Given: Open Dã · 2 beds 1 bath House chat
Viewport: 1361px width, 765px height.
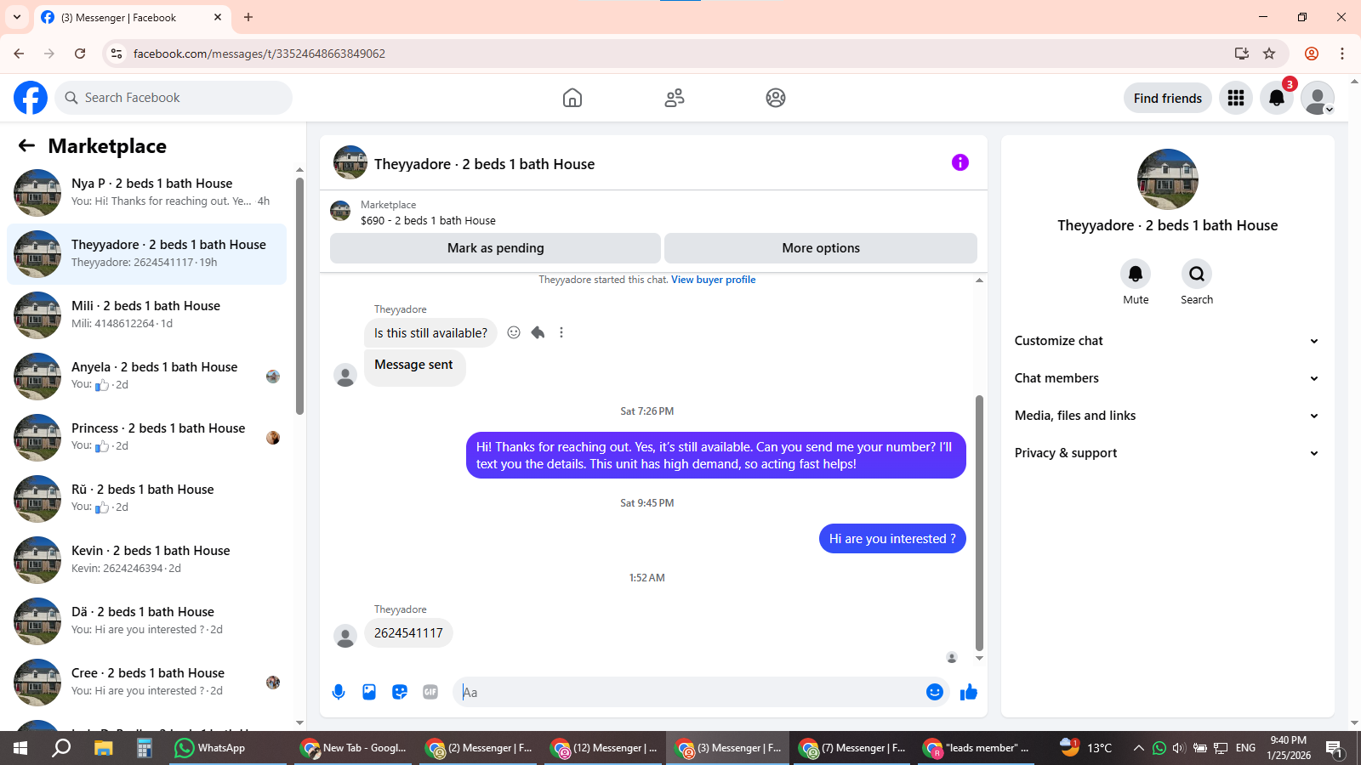Looking at the screenshot, I should [x=146, y=620].
